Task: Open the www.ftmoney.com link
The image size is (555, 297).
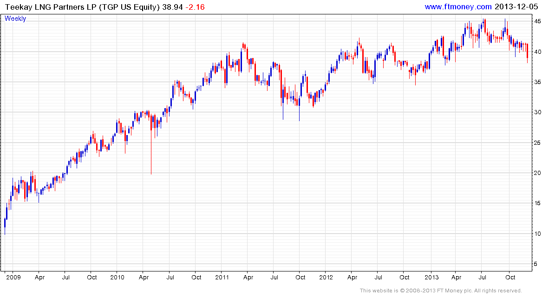Action: [x=458, y=6]
